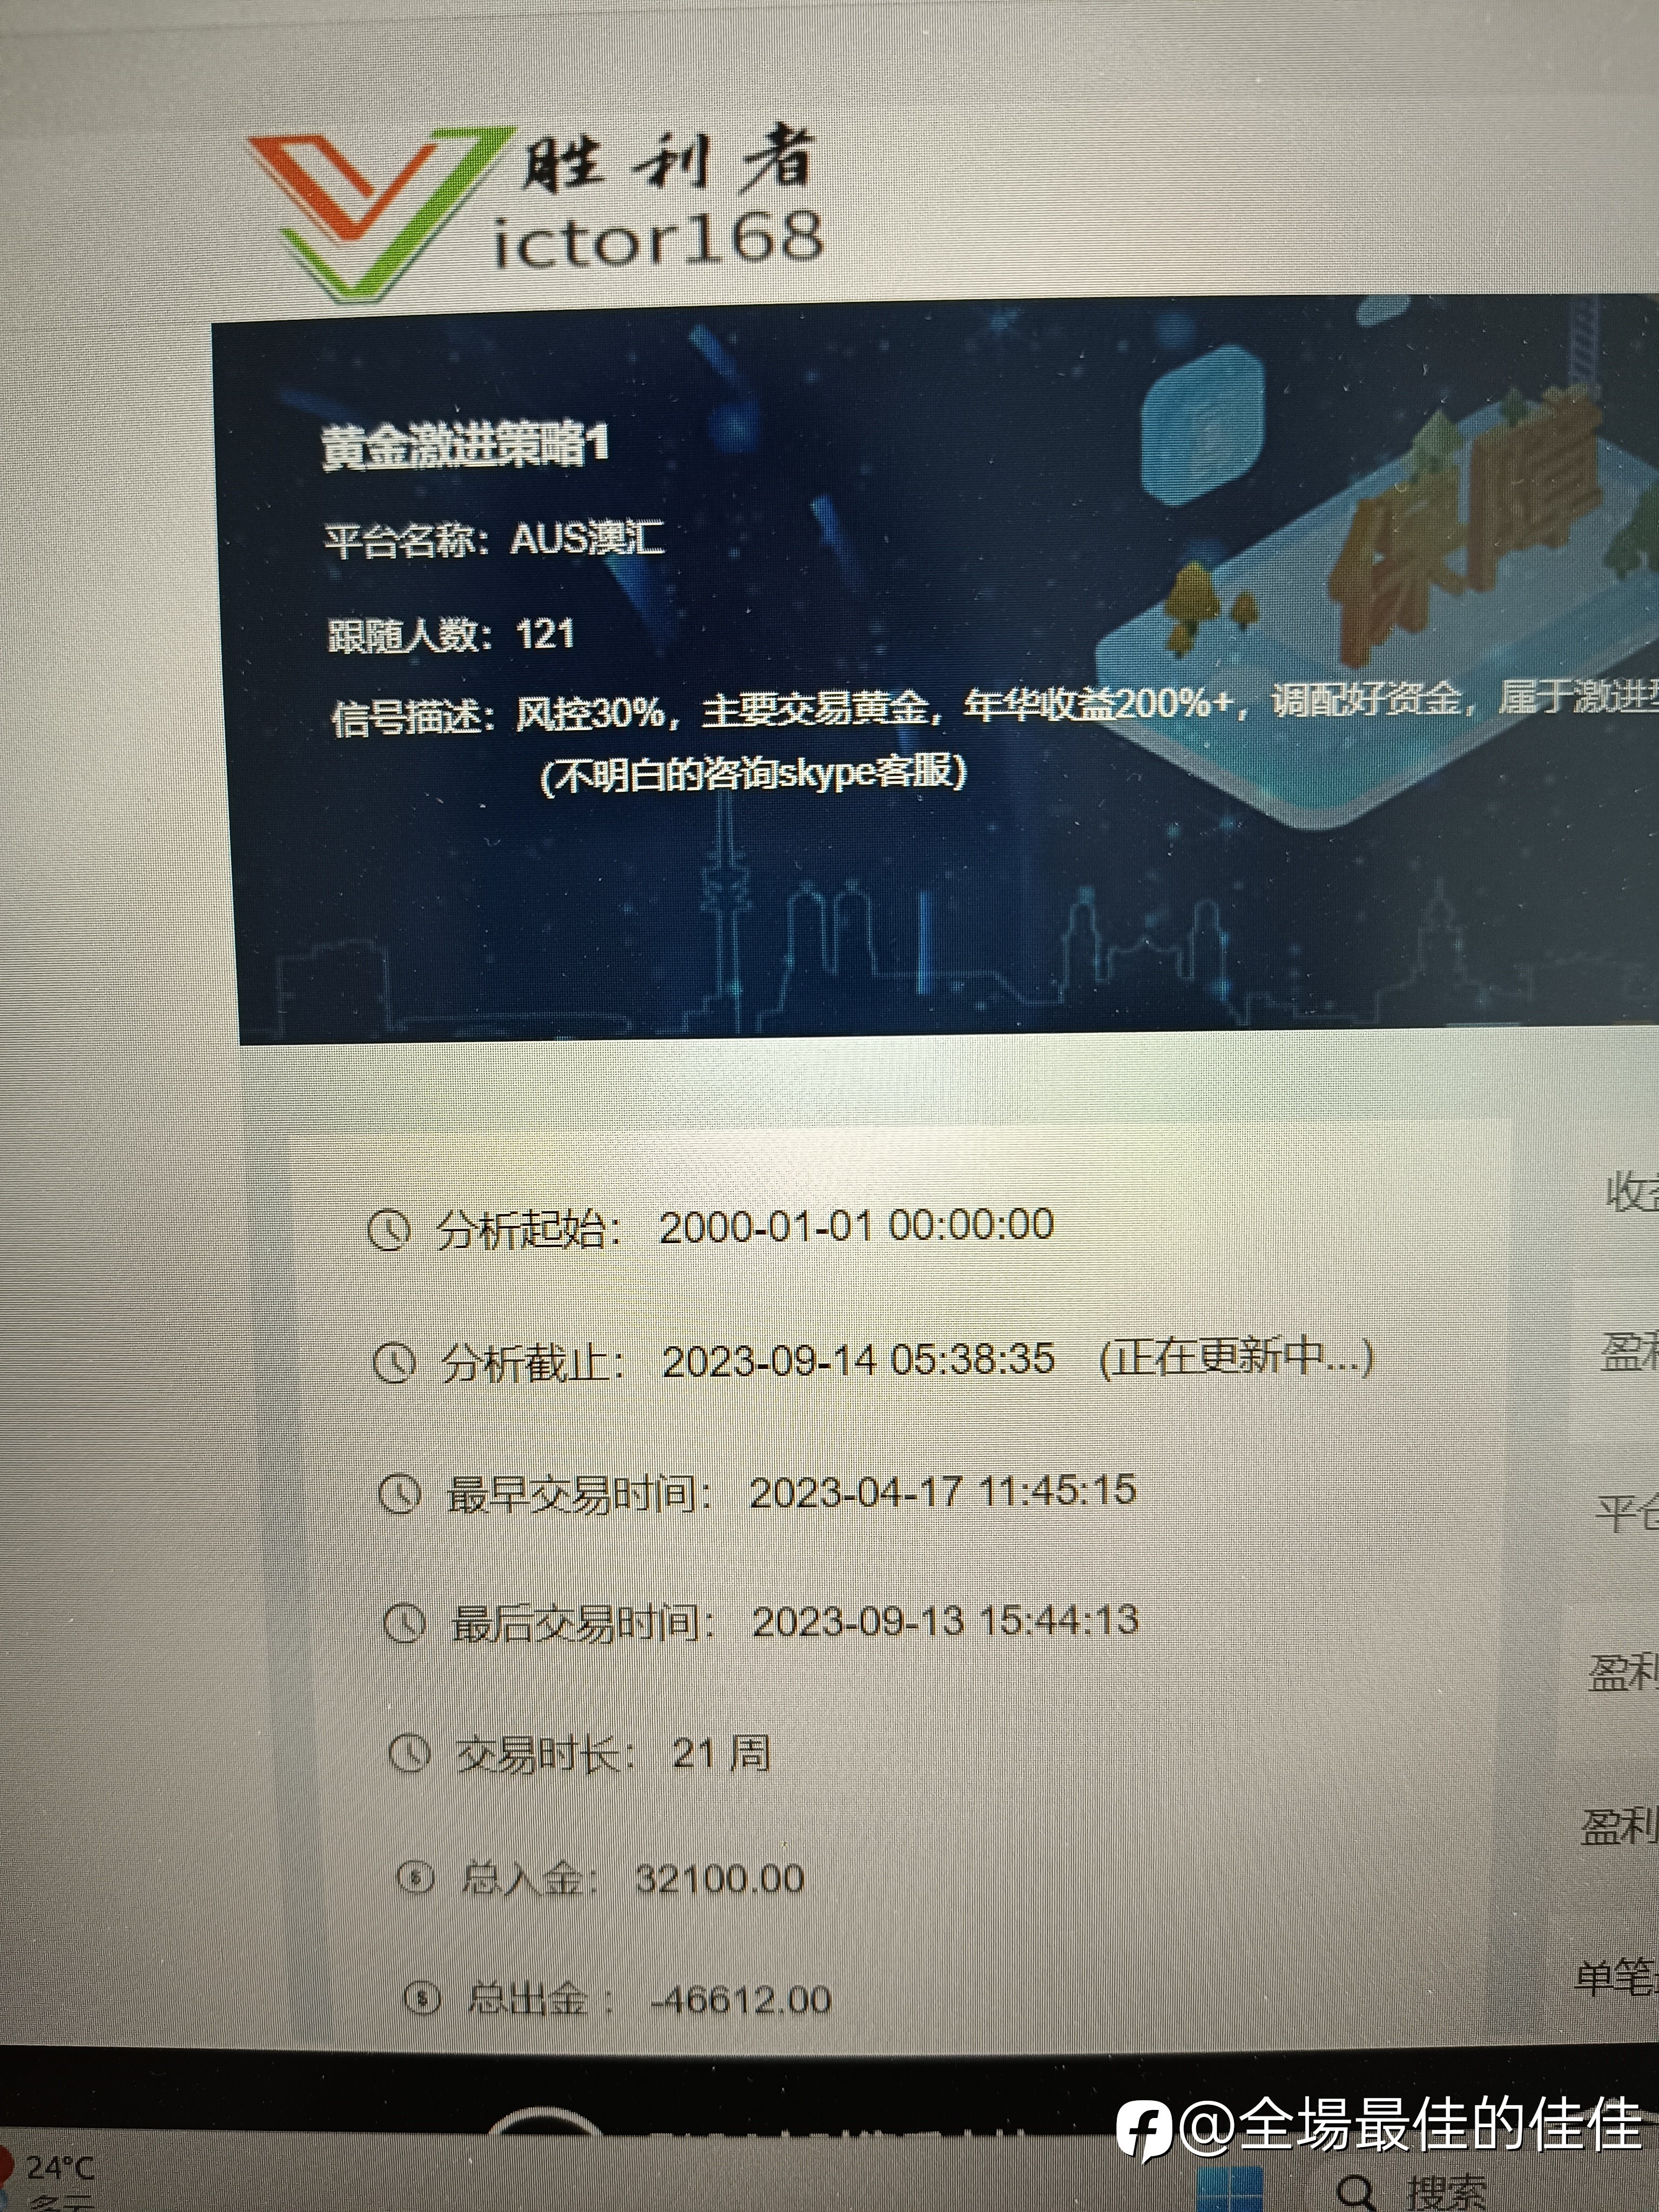1659x2212 pixels.
Task: Click the coin icon beside 总出金
Action: pos(422,1998)
